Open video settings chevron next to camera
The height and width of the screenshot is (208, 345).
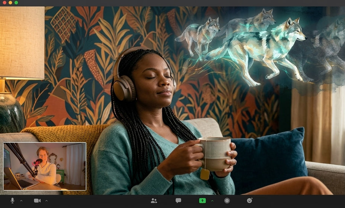point(46,201)
